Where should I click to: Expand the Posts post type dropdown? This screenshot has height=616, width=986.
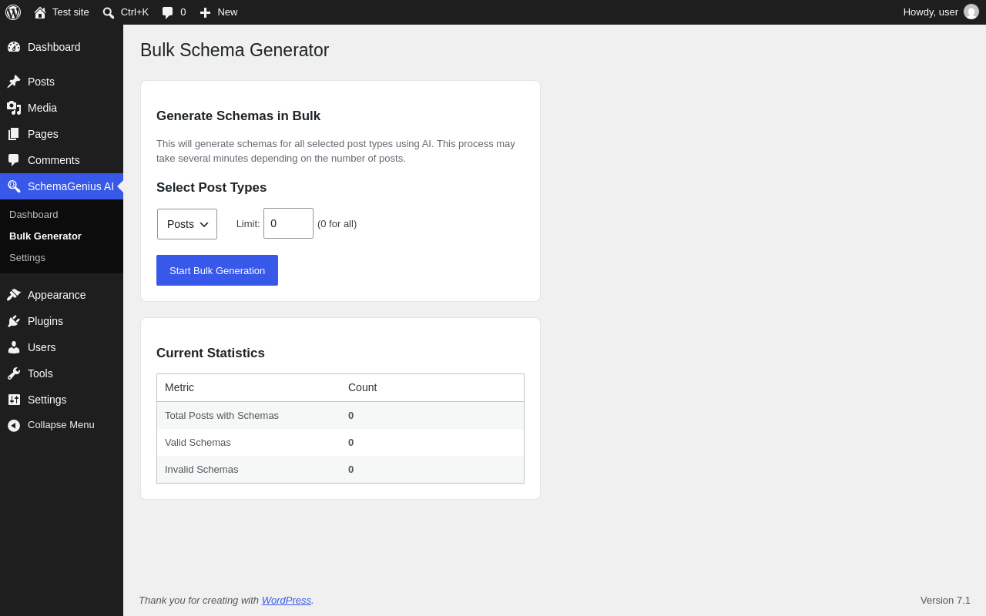187,224
